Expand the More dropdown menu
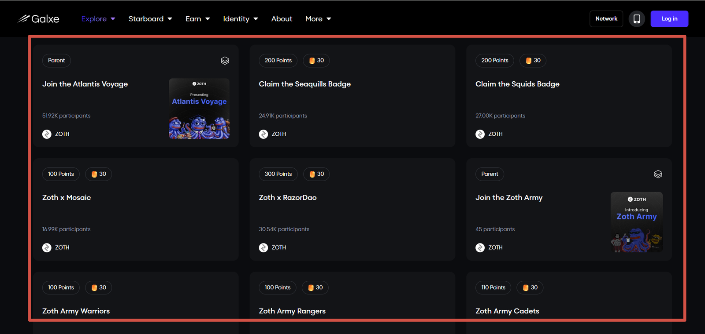 pyautogui.click(x=318, y=19)
